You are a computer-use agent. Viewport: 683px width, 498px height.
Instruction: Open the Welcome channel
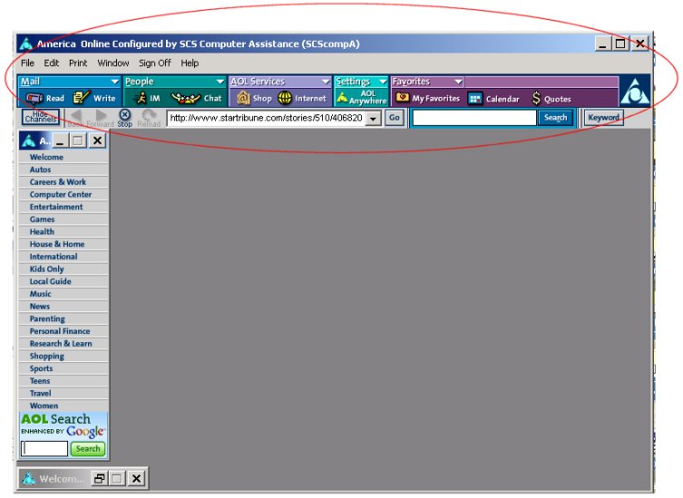(63, 157)
